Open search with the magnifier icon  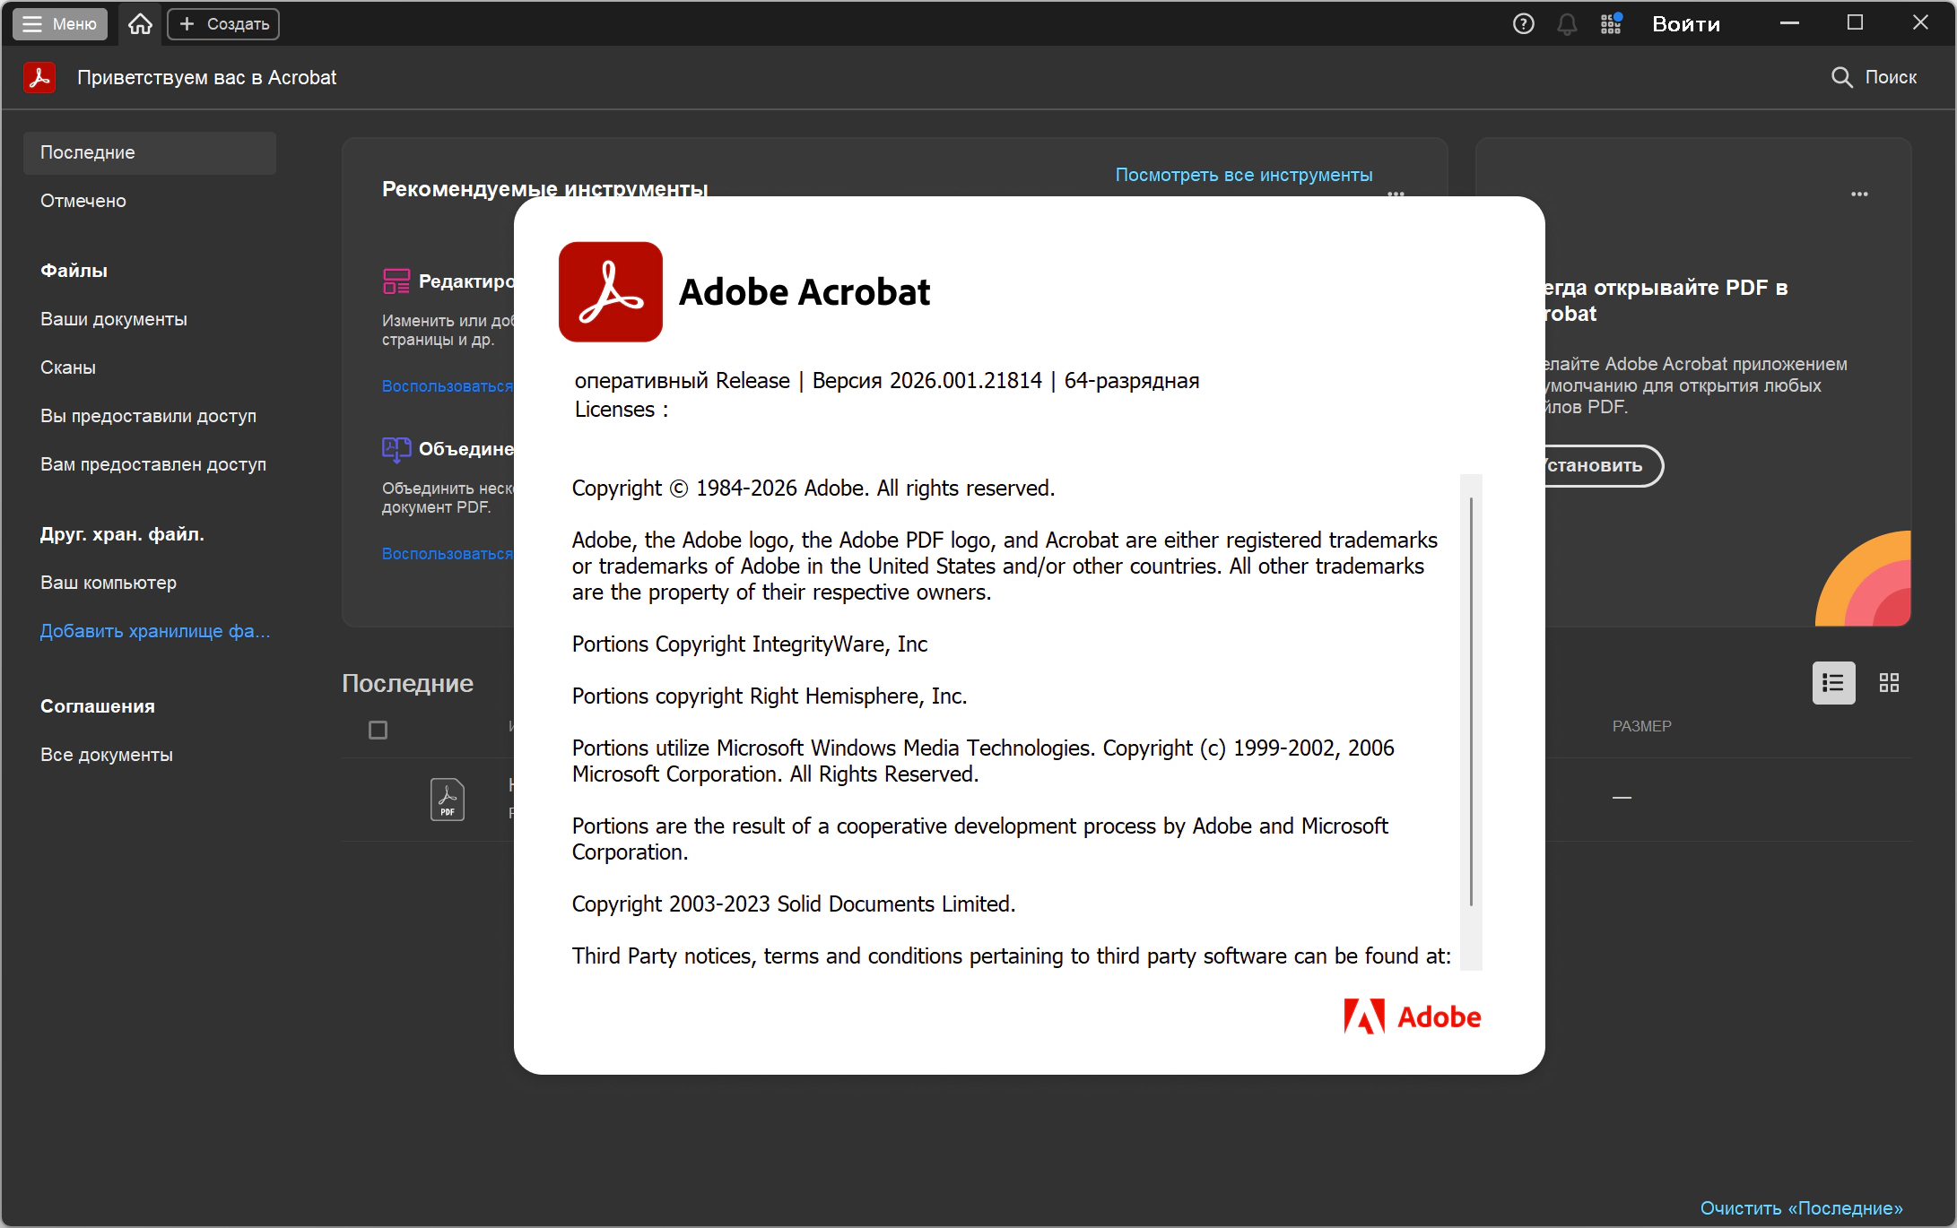[x=1841, y=78]
